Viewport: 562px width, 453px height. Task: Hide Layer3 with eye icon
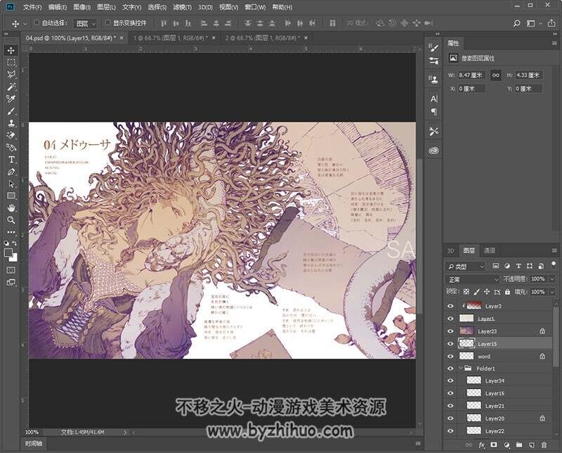[x=450, y=306]
